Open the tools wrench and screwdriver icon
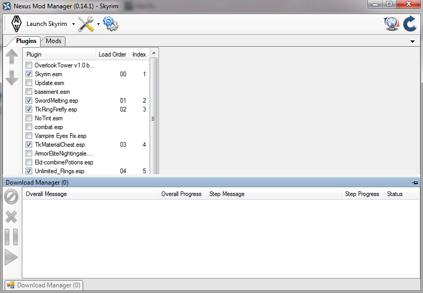Image resolution: width=423 pixels, height=293 pixels. (86, 24)
